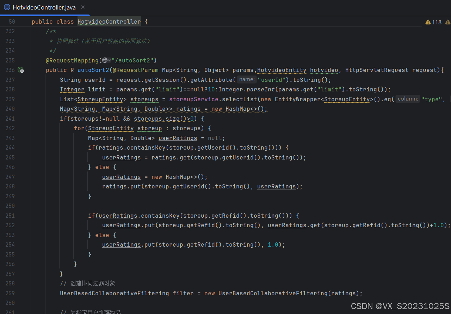Click the filter variable on line 259
This screenshot has height=314, width=451.
[x=183, y=293]
